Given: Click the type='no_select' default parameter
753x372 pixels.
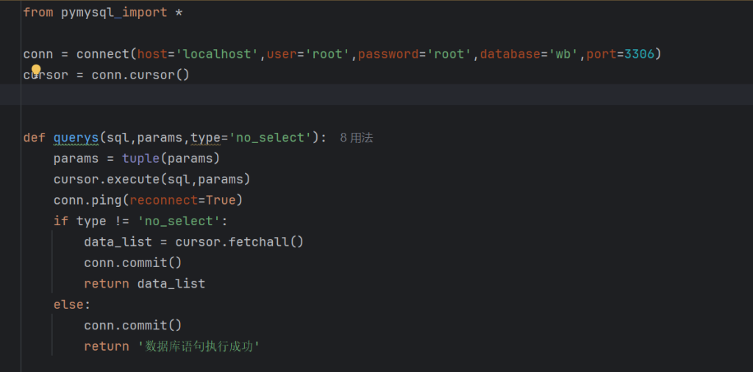Looking at the screenshot, I should [250, 137].
